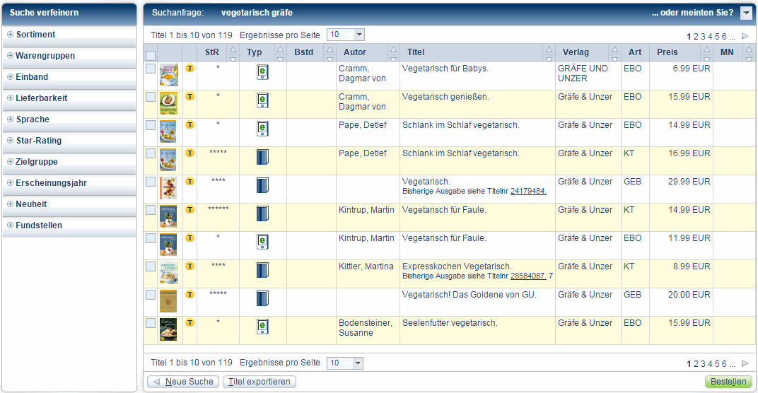The image size is (758, 393).
Task: Expand the Lieferbarkeit filter
Action: coord(42,98)
